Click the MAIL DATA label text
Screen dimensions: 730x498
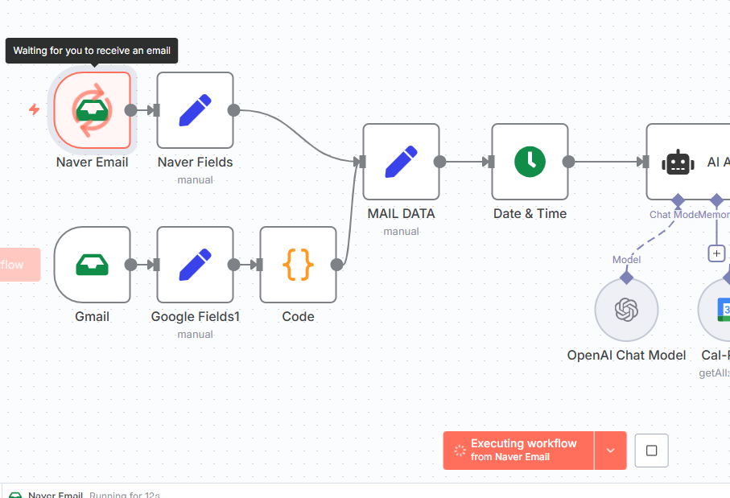click(x=402, y=214)
